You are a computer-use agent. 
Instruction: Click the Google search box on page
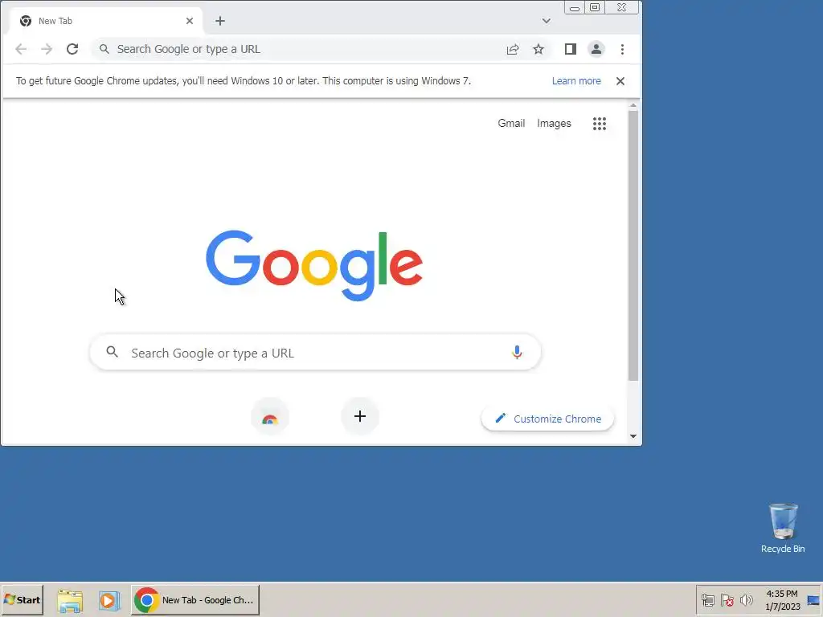(x=315, y=353)
